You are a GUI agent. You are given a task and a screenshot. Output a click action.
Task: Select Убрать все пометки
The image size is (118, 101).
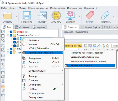tap(90, 65)
